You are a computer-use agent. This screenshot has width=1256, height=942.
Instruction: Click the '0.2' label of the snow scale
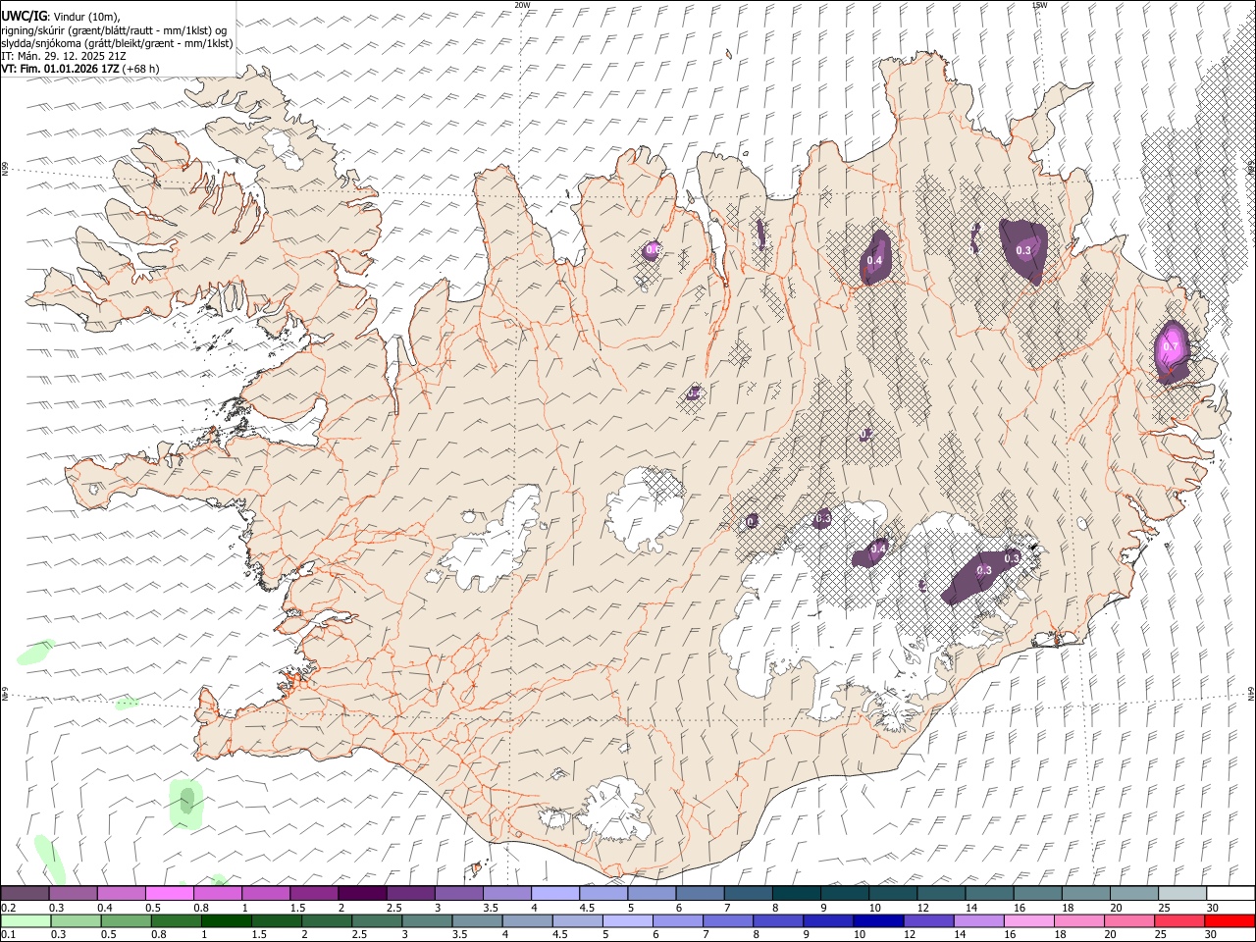(x=8, y=908)
